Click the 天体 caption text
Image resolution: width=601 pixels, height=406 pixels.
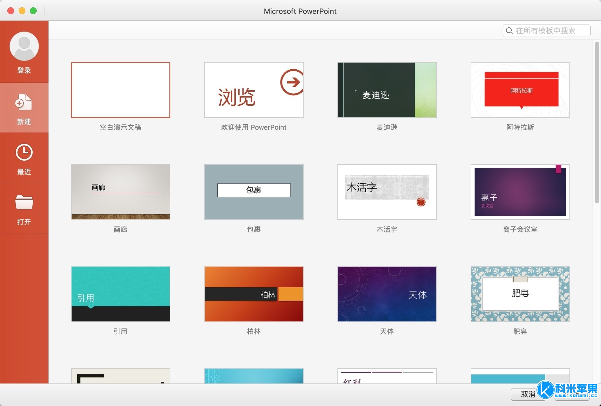[387, 332]
